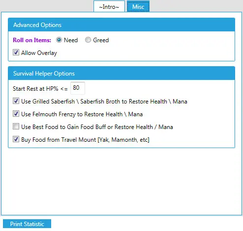Click the Start Rest at HP% label
This screenshot has width=243, height=231.
pyautogui.click(x=40, y=89)
